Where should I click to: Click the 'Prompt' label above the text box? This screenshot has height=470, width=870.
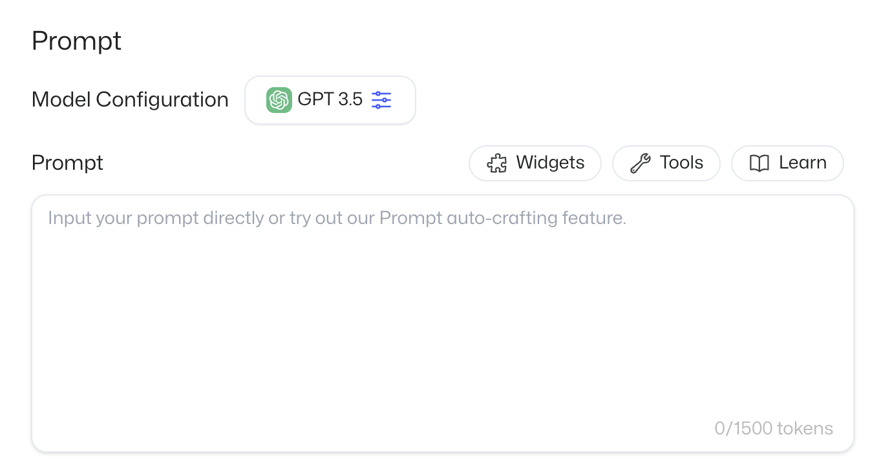tap(67, 163)
